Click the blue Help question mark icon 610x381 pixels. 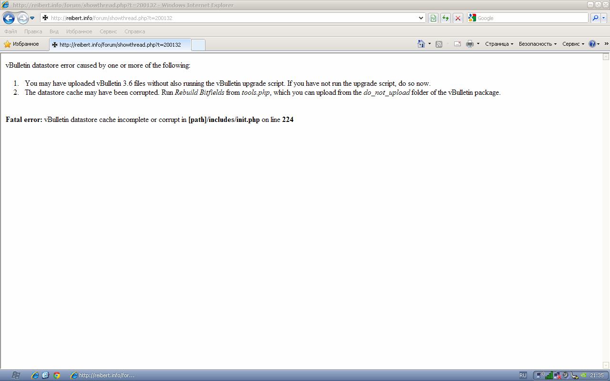[592, 44]
